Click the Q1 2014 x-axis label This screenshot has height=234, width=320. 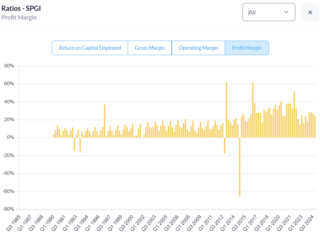click(x=228, y=223)
